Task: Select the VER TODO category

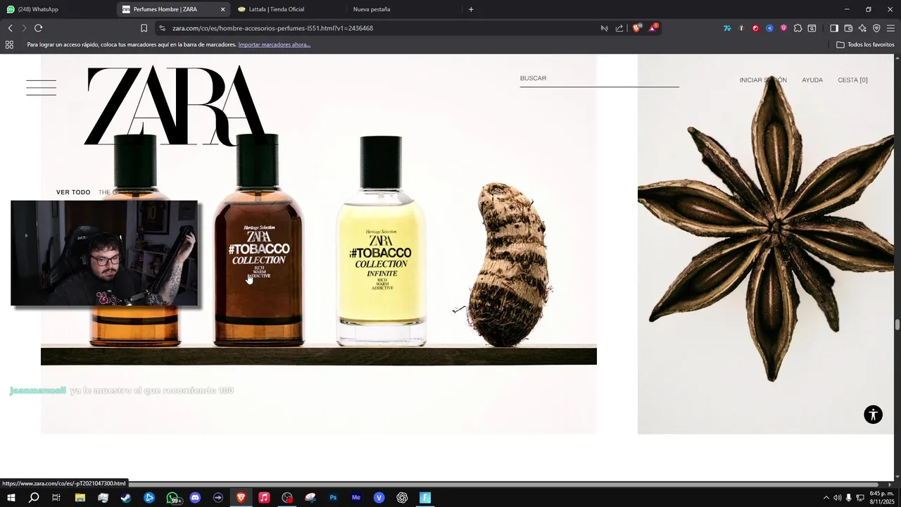Action: coord(73,192)
